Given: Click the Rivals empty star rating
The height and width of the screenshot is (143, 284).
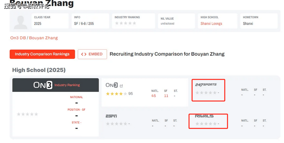Looking at the screenshot, I should click(206, 124).
